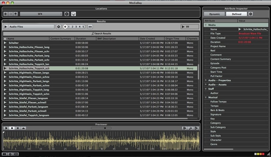Collapse the Media attribute group
Screen dimensions: 271x157
[206, 25]
